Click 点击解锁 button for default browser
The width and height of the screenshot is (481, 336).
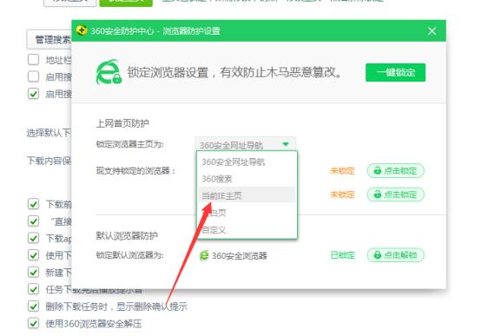coord(396,254)
